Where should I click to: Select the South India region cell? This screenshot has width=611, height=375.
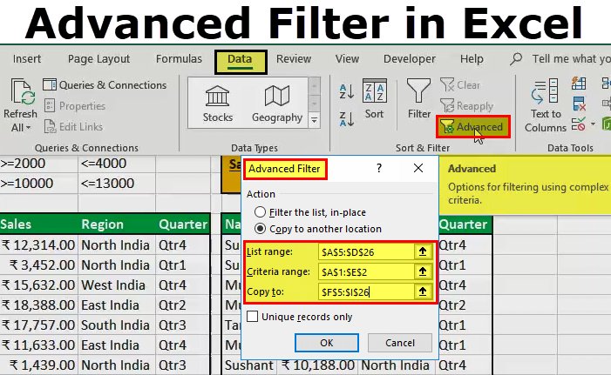[x=117, y=325]
